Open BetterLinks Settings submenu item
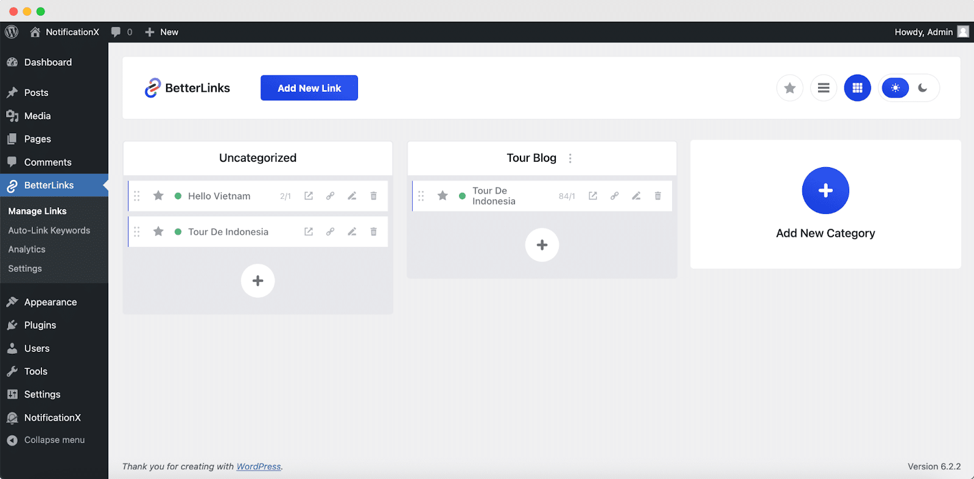Viewport: 974px width, 479px height. click(25, 268)
